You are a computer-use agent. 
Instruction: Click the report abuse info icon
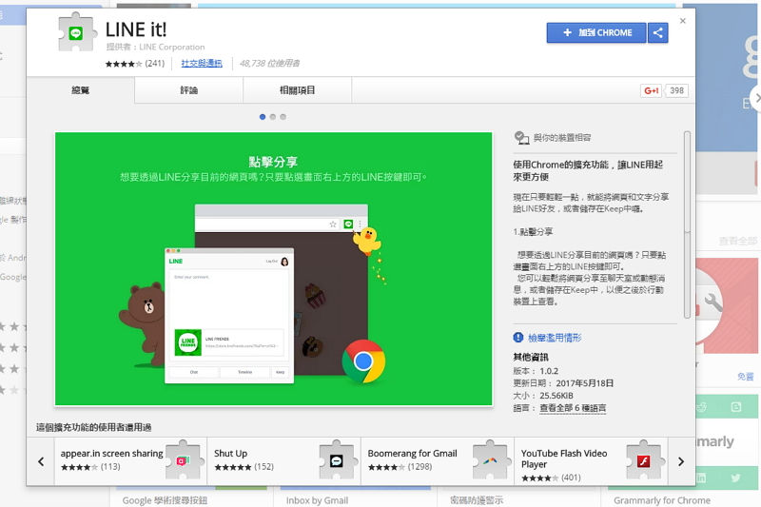click(x=518, y=338)
